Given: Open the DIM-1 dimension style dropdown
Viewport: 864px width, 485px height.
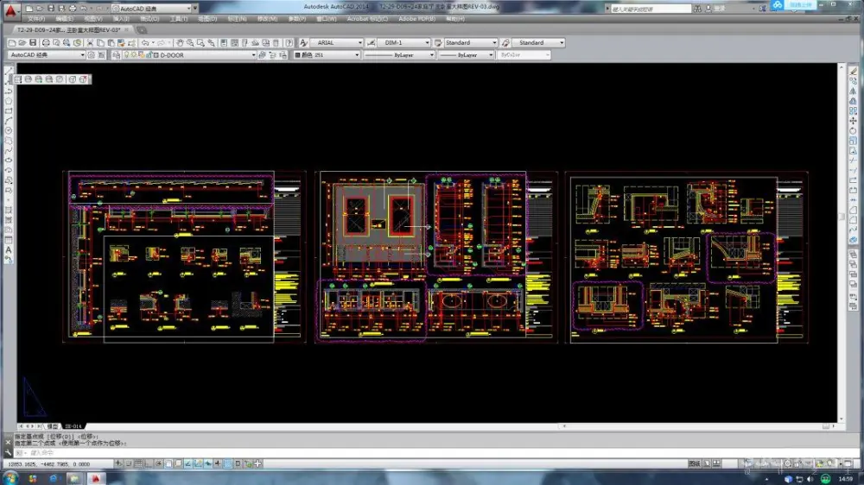Looking at the screenshot, I should [403, 42].
